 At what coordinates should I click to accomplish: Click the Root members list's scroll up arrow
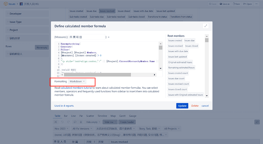(x=207, y=36)
